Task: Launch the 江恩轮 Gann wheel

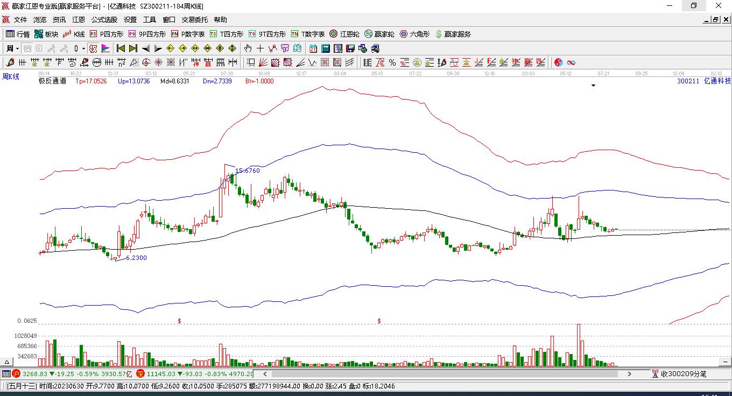Action: pyautogui.click(x=344, y=34)
